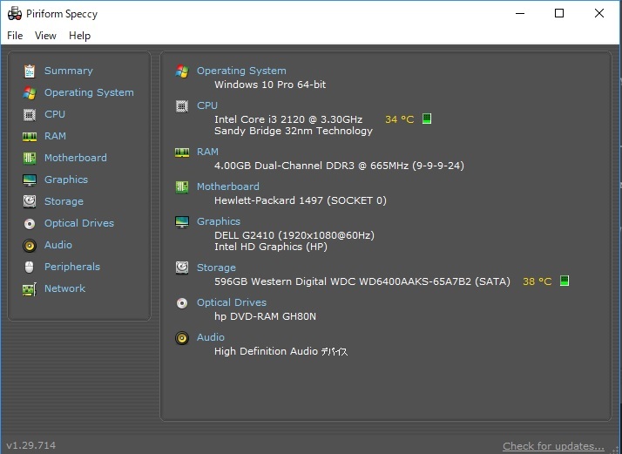
Task: Click the Operating System heading link in summary
Action: 241,71
